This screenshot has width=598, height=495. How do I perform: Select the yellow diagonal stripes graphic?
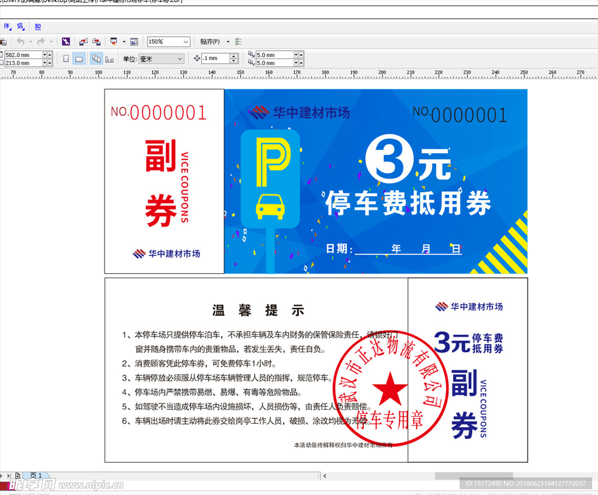500,242
